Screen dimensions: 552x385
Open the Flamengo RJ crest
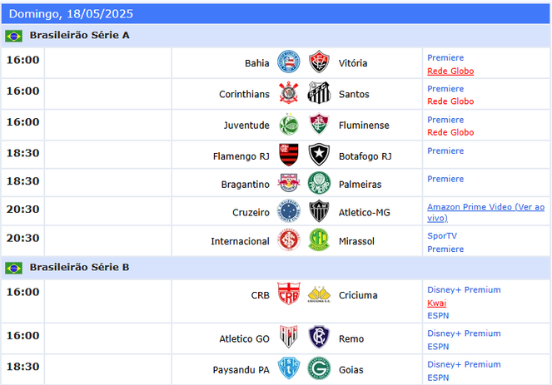coord(289,155)
